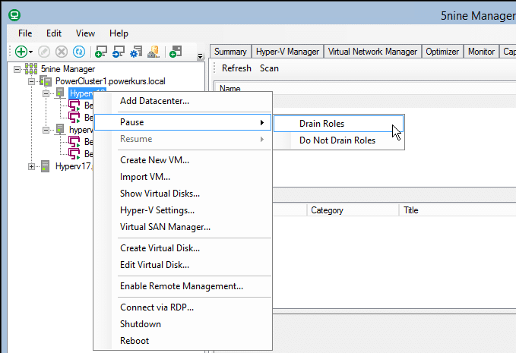Viewport: 516px width, 353px height.
Task: Click the PowerCluster1 cluster icon
Action: pos(46,81)
